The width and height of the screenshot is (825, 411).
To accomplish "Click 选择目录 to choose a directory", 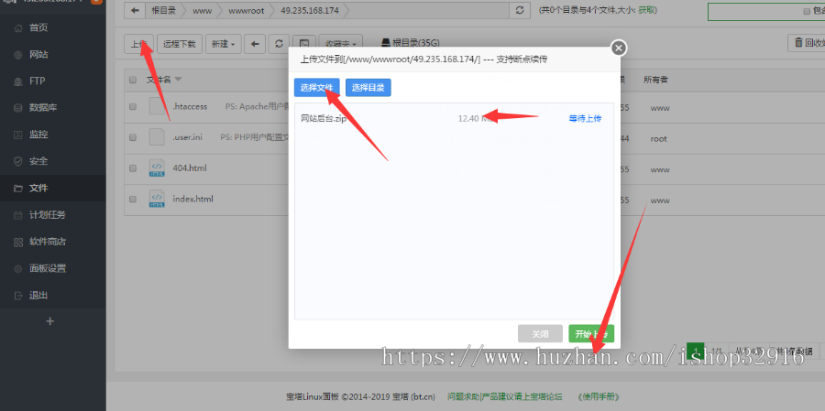I will point(368,88).
